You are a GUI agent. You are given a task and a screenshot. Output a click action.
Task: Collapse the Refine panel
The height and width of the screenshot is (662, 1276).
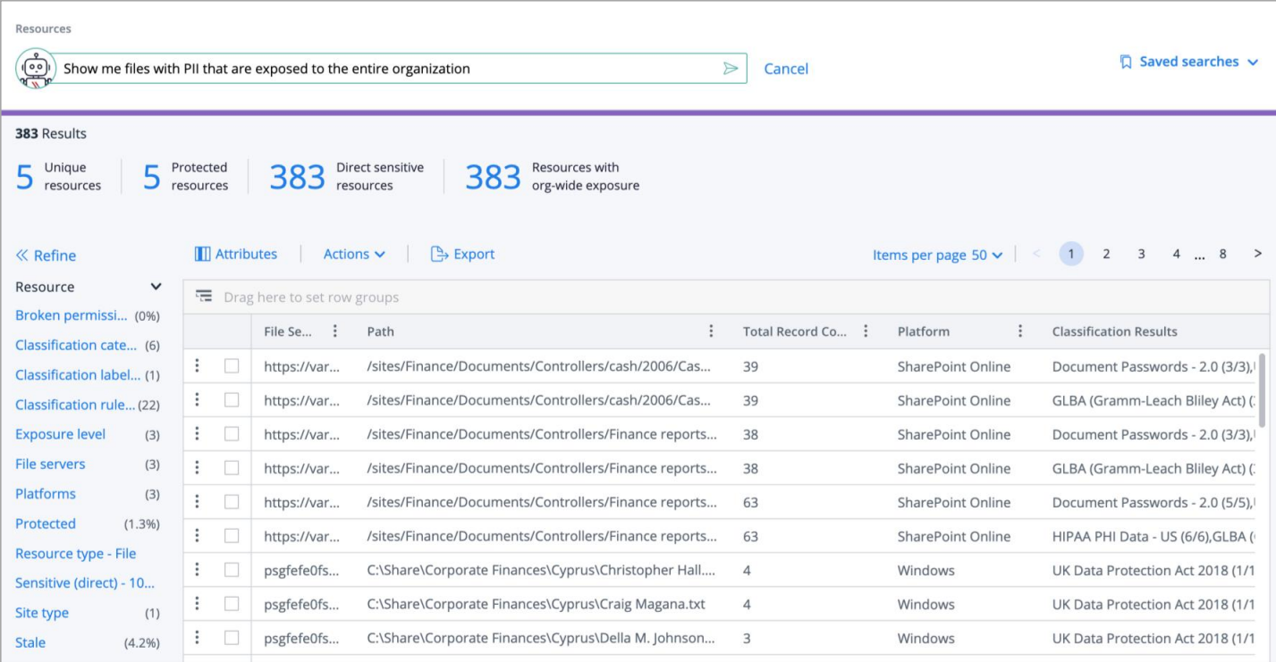tap(46, 256)
